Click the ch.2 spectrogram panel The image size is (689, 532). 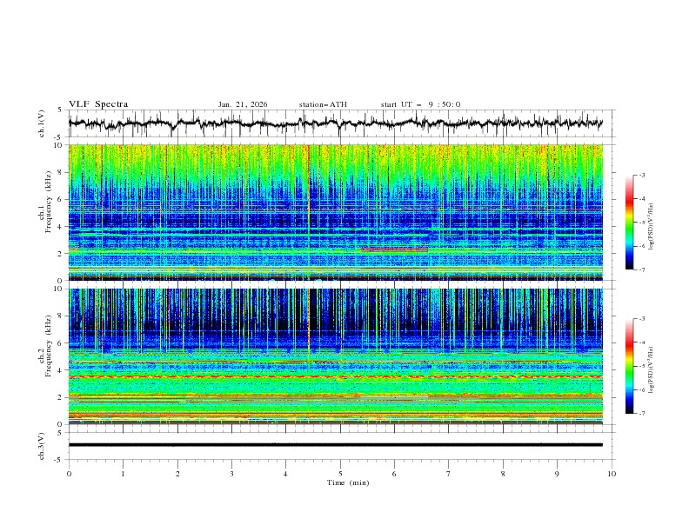[x=336, y=356]
